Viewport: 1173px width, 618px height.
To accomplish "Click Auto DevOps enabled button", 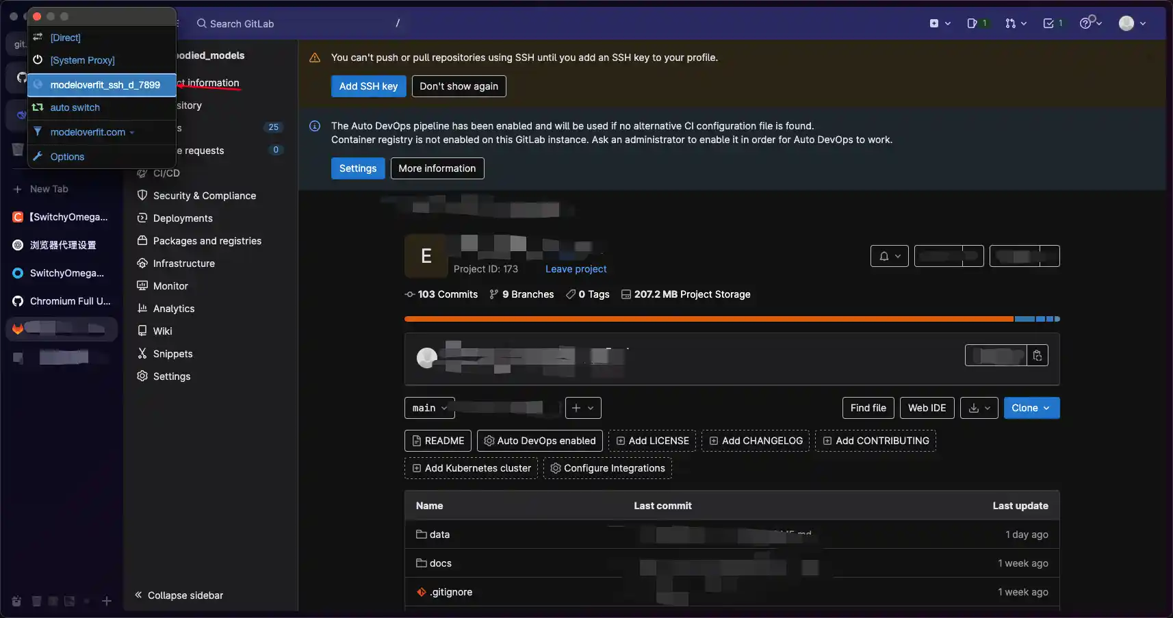I will (539, 441).
